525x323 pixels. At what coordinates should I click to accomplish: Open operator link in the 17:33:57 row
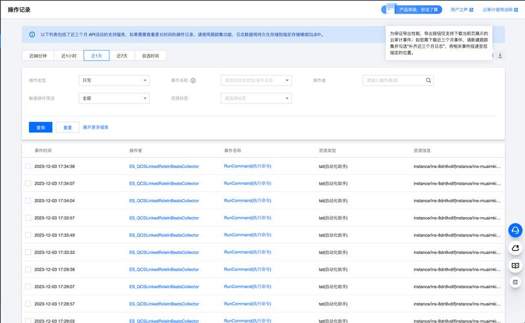[x=164, y=218]
